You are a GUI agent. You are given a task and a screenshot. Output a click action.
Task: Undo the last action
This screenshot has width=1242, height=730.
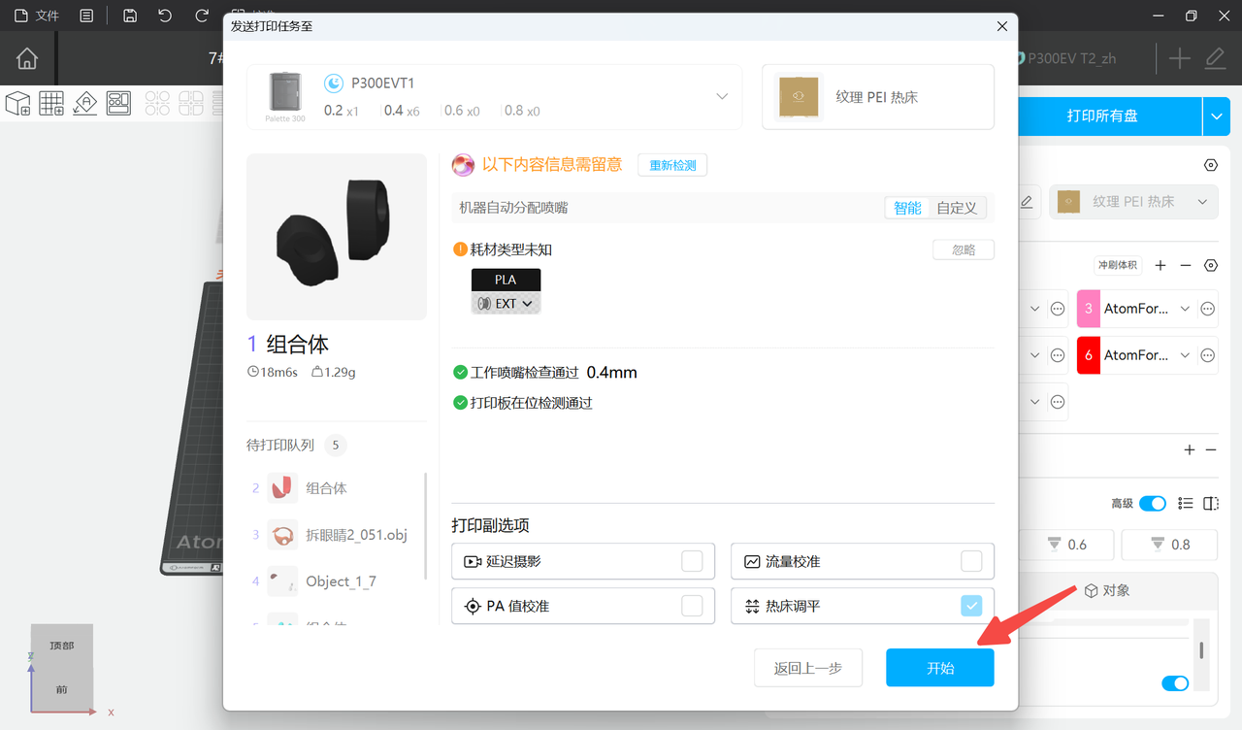165,16
